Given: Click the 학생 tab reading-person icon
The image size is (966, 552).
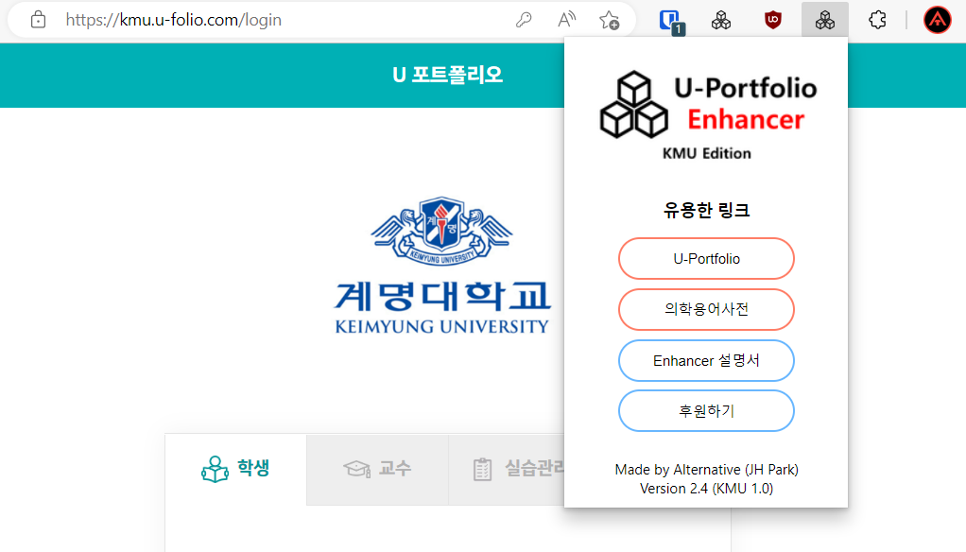Looking at the screenshot, I should tap(215, 470).
